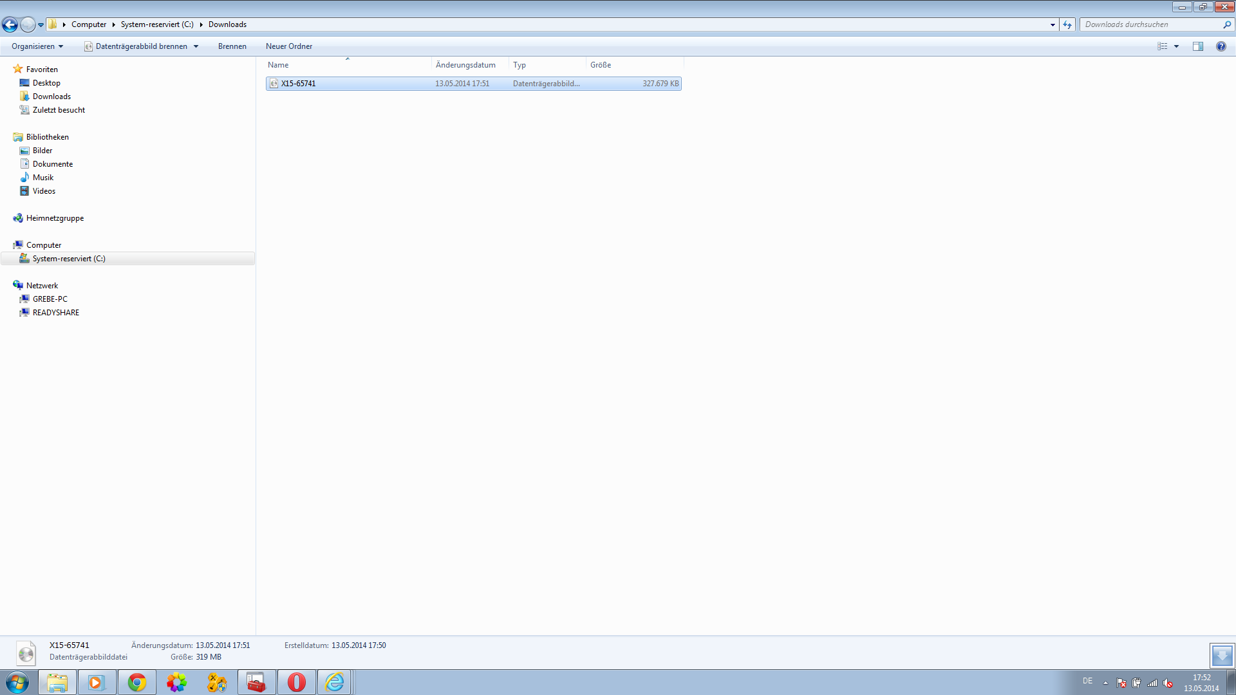1236x695 pixels.
Task: Open Internet Explorer from the taskbar
Action: [334, 682]
